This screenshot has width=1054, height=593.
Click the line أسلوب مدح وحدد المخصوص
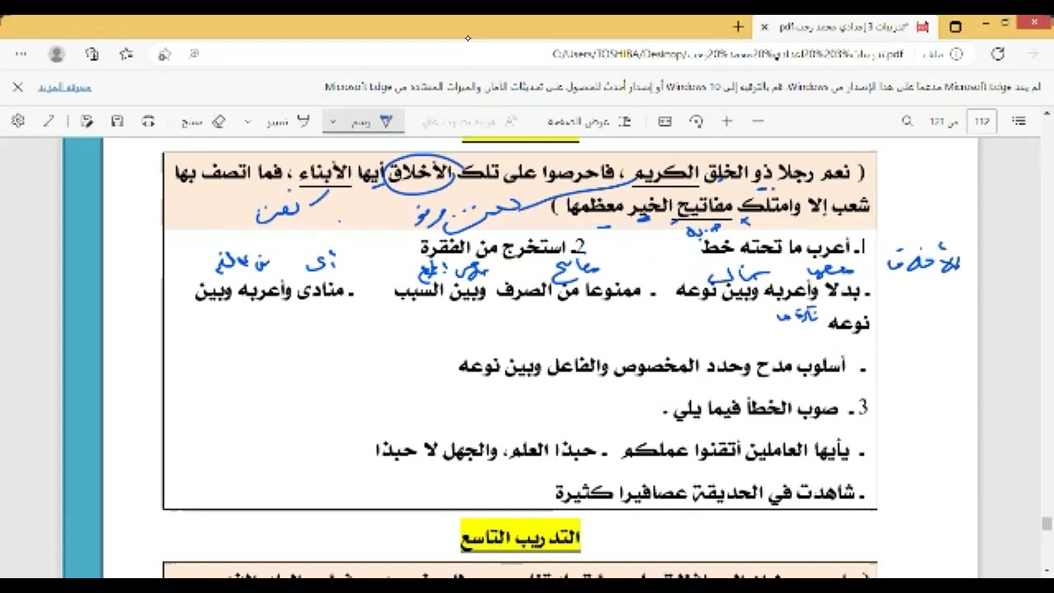[663, 366]
